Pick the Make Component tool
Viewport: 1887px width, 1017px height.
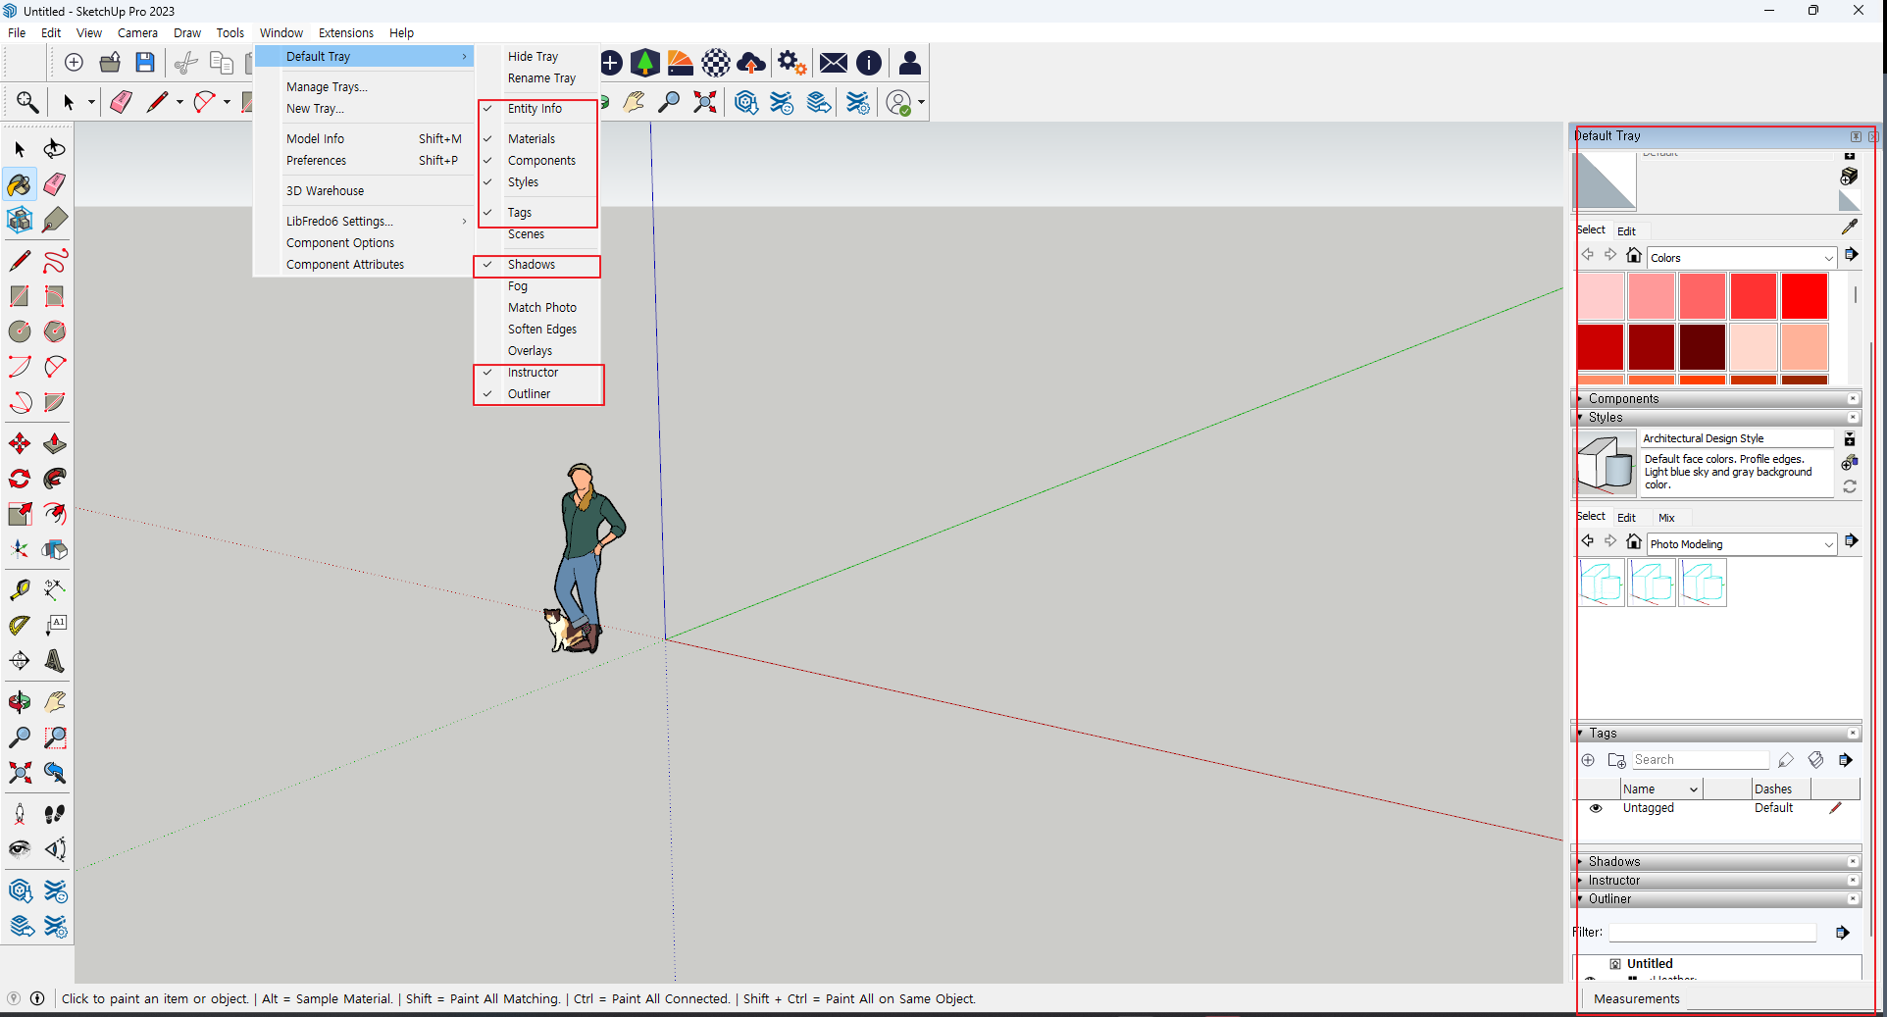coord(20,220)
